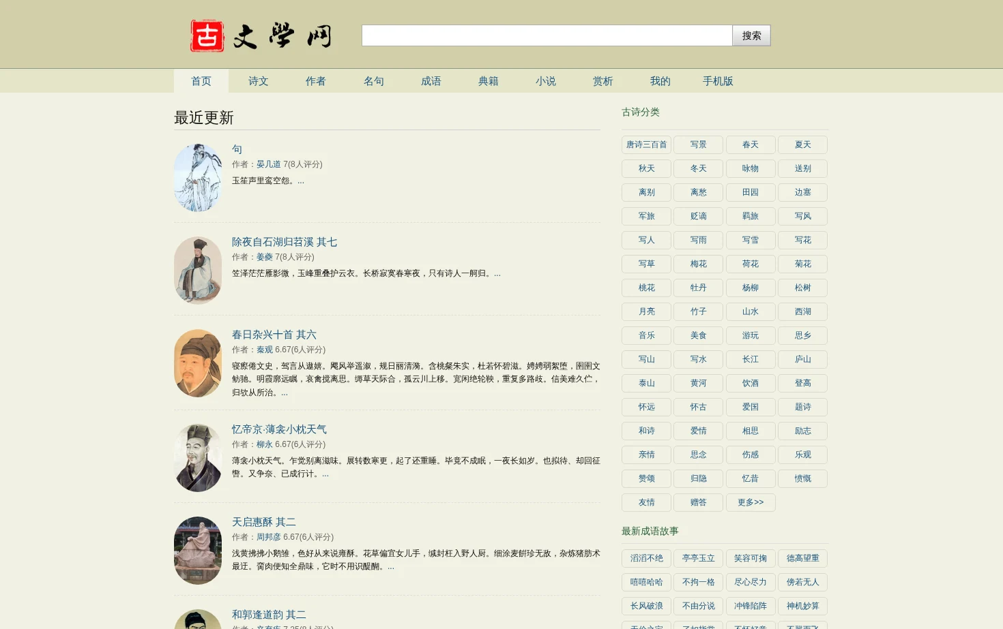Select the 梅花 category tag
The image size is (1003, 629).
pos(698,264)
